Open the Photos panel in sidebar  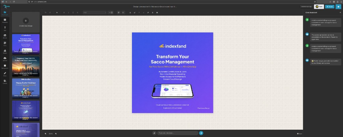click(5, 36)
